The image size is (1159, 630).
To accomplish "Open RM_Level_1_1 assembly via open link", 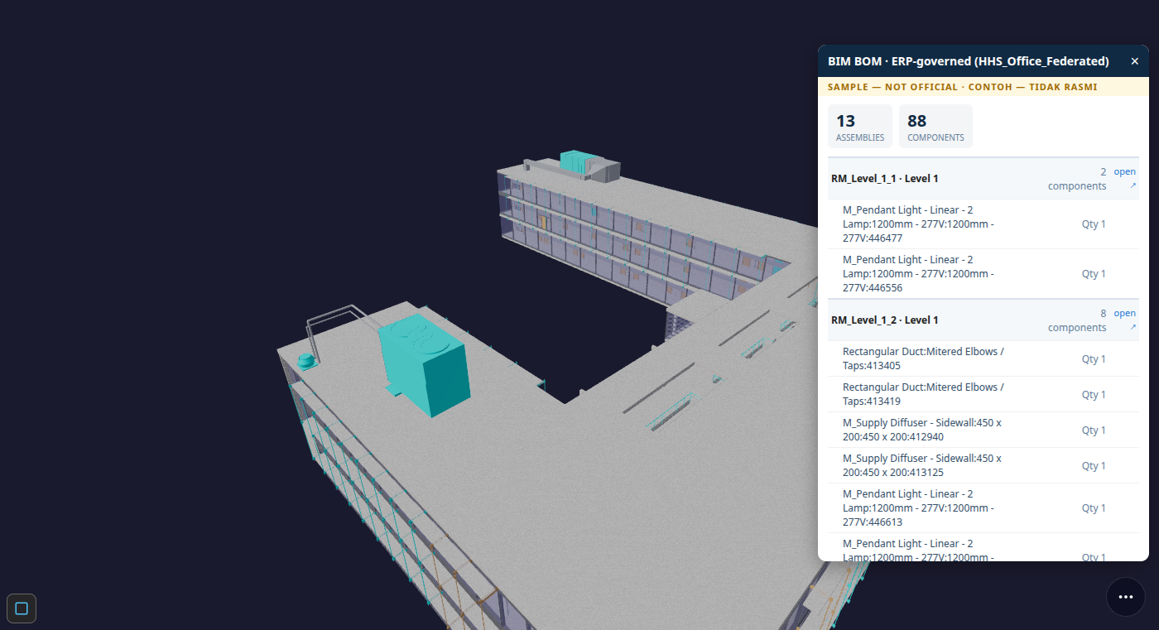I will [1124, 178].
